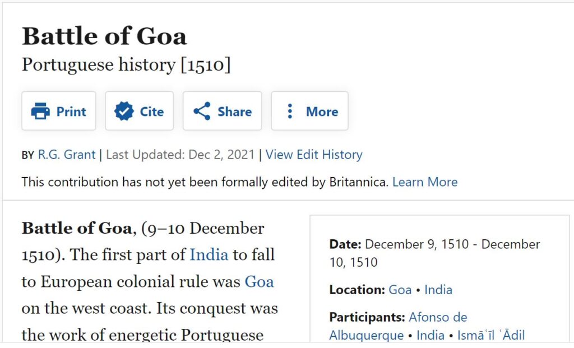Open the Ismāʿīl ʿĀdil participant link
Screen dimensions: 574x348
[x=491, y=335]
